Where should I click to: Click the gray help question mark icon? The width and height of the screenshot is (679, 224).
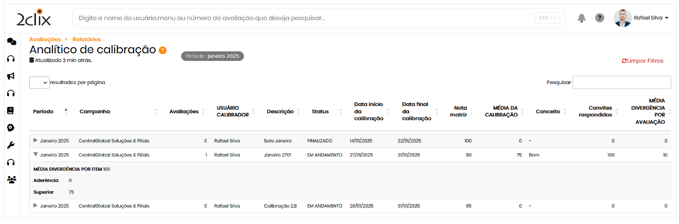tap(599, 18)
